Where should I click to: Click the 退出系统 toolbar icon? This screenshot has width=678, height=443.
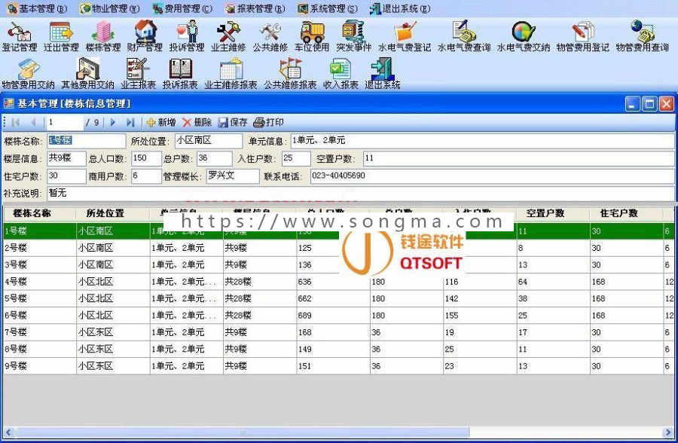(x=382, y=75)
